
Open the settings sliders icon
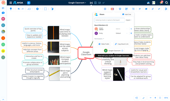point(166,9)
